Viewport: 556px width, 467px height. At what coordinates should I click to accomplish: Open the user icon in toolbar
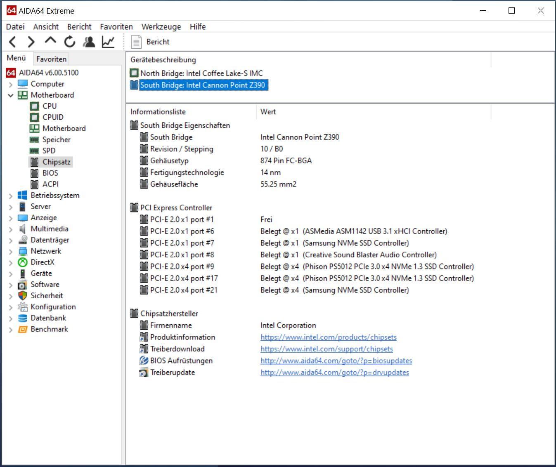[89, 42]
